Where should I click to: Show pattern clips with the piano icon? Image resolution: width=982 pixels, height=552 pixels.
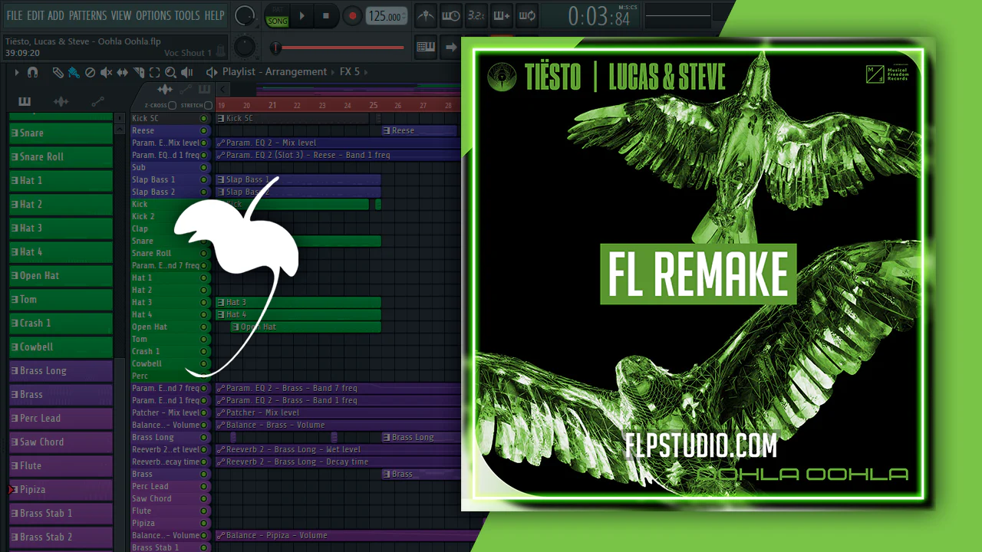(x=25, y=101)
